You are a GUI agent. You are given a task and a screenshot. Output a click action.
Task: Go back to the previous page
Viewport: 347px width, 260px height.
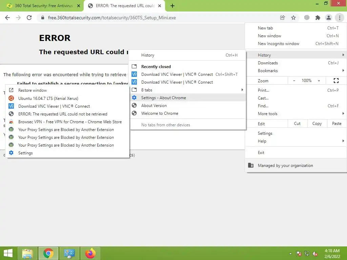coord(7,18)
